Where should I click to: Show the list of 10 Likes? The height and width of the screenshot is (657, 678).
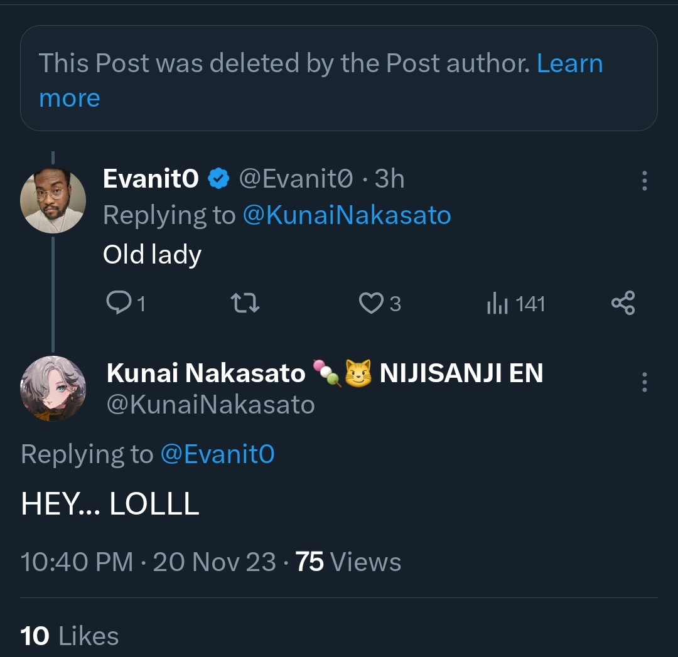[x=70, y=636]
